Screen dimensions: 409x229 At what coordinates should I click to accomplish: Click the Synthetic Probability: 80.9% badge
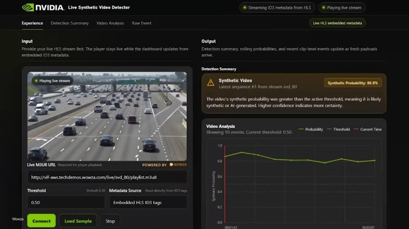tap(353, 83)
